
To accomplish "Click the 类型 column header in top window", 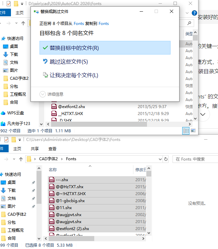I will [189, 34].
